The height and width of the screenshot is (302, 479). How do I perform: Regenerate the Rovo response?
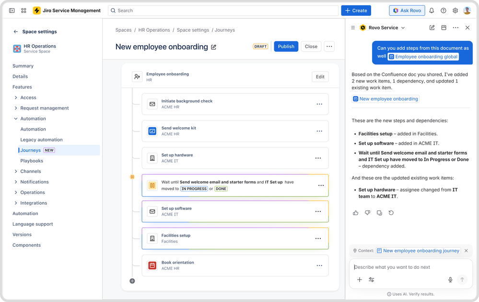click(391, 213)
